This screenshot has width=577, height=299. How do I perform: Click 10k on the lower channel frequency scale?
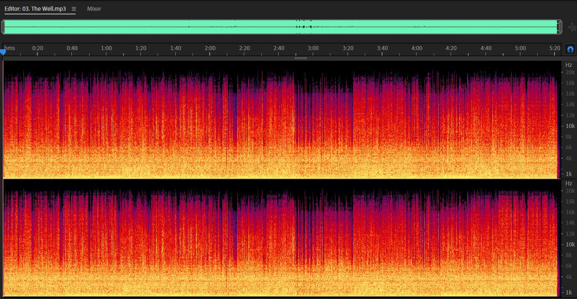(570, 245)
